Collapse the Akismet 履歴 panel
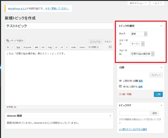The image size is (168, 138). point(110,116)
